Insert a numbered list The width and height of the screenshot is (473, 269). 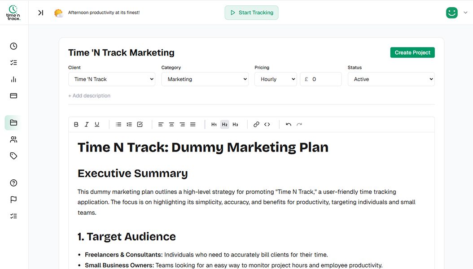click(129, 124)
